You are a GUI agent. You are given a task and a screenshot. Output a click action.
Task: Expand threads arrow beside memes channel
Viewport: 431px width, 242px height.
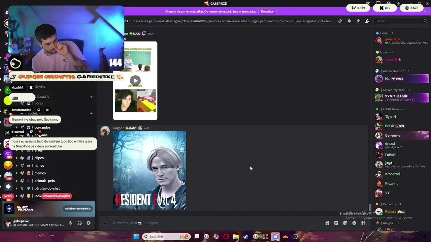click(17, 173)
